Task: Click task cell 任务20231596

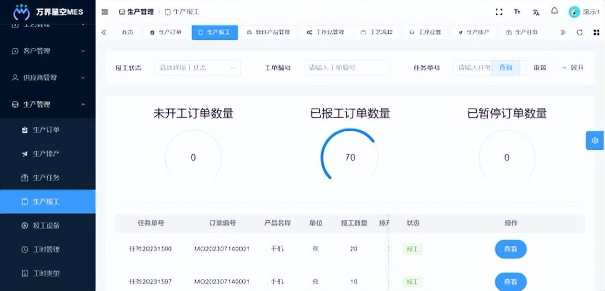Action: tap(151, 249)
